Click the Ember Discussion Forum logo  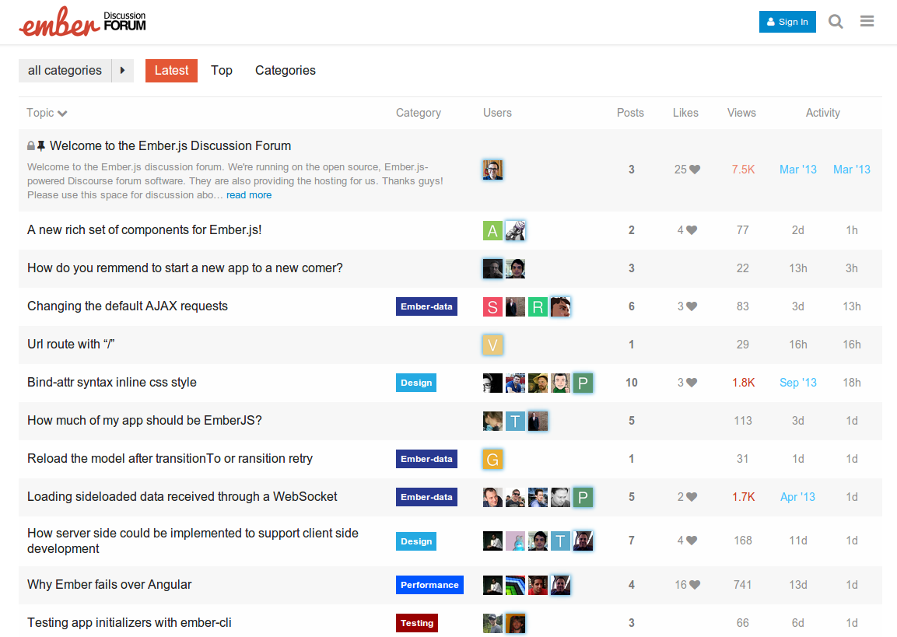coord(82,22)
